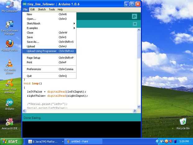Screen dimensions: 193x145
Task: Click the Windows start button
Action: tap(12, 141)
